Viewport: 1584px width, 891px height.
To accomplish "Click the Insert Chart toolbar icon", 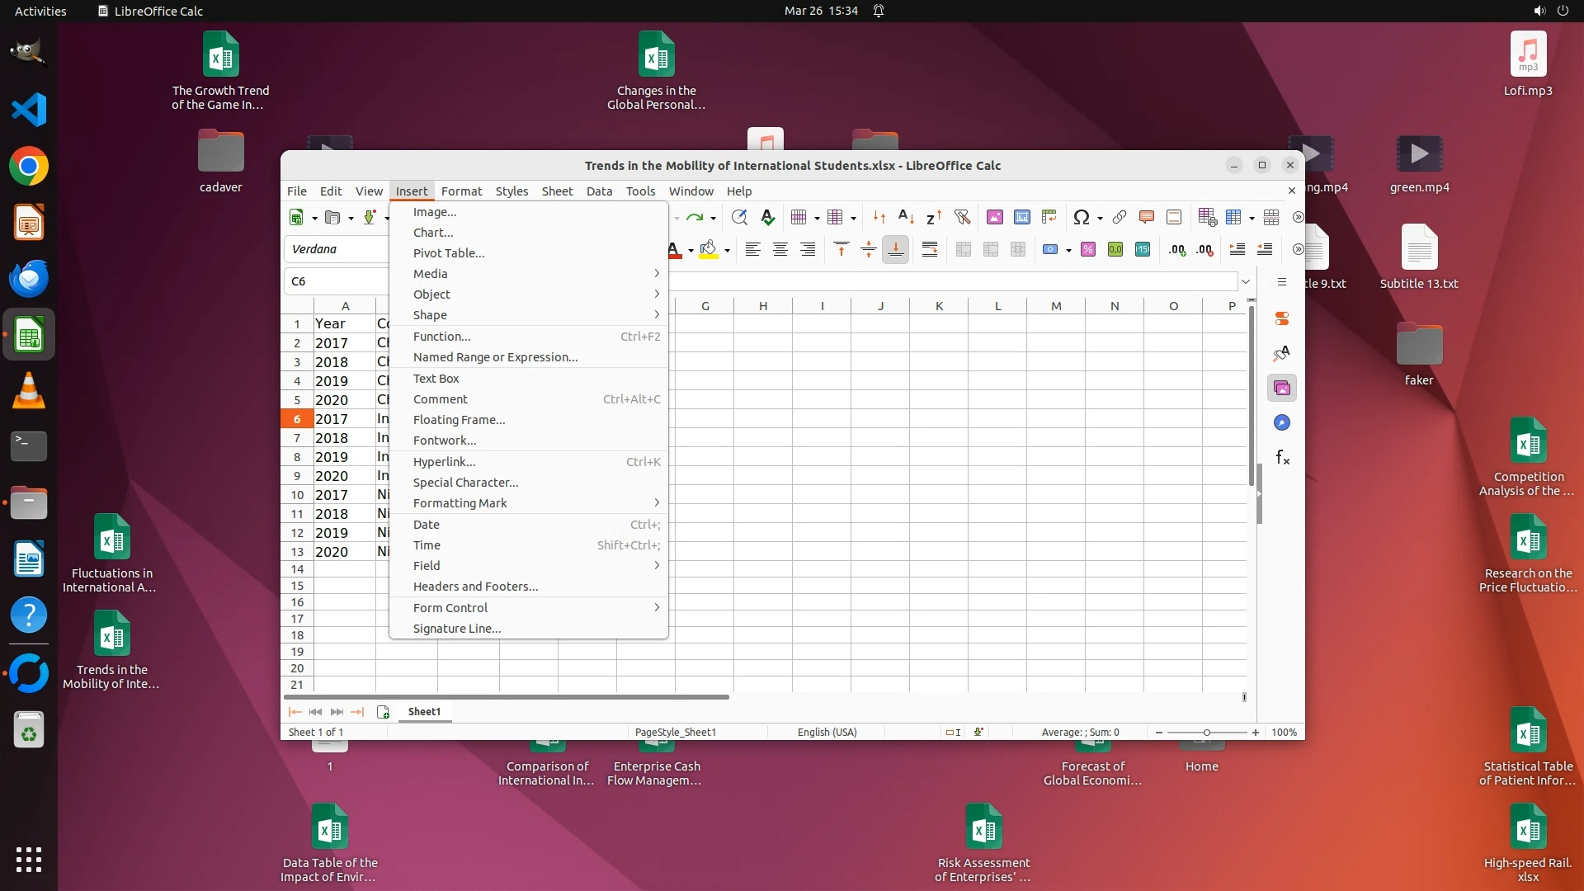I will pyautogui.click(x=1022, y=217).
